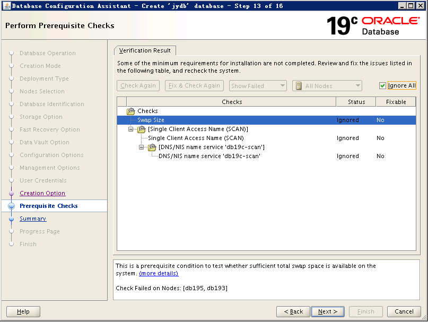Collapse the [Single Client Access Name (SCAN)] tree node
The width and height of the screenshot is (428, 322).
point(131,129)
